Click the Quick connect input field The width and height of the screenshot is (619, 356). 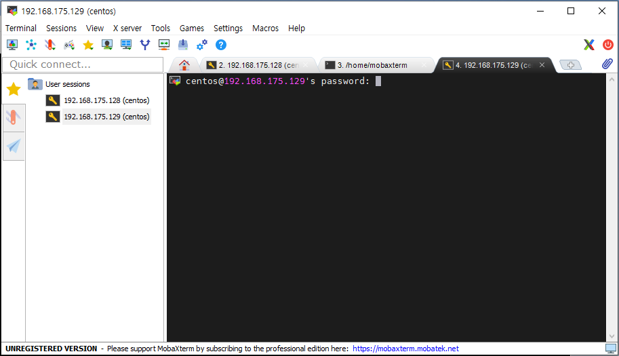[x=83, y=64]
